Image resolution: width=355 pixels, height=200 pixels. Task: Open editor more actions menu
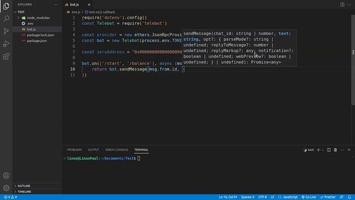(349, 4)
